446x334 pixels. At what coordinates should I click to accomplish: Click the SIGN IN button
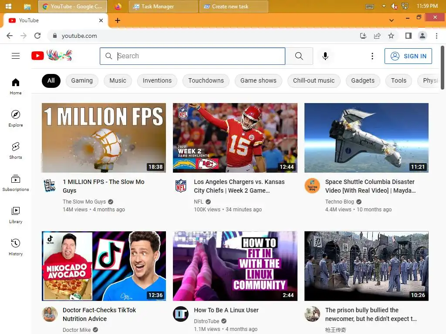(x=408, y=56)
